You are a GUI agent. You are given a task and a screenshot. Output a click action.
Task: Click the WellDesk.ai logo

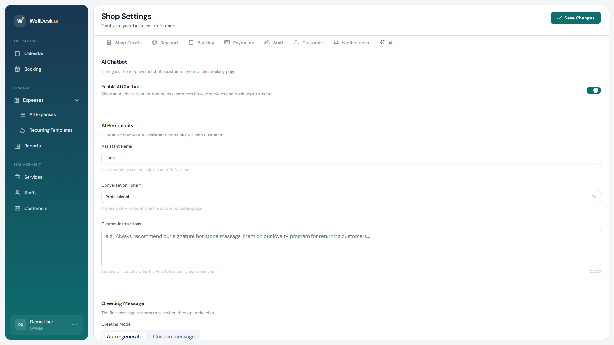coord(36,21)
